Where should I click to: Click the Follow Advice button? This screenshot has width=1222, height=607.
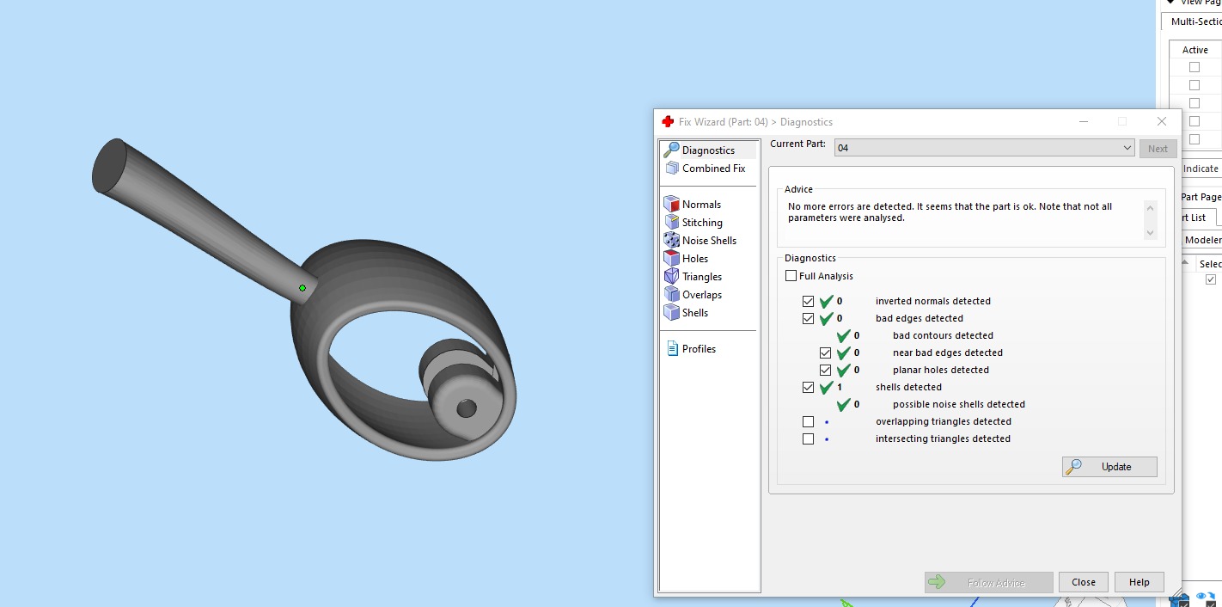pos(989,582)
